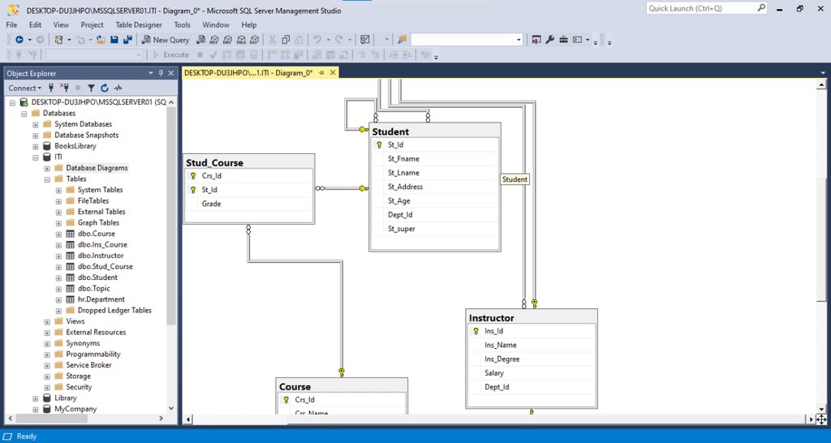The height and width of the screenshot is (443, 831).
Task: Expand the BooksLibrary database node
Action: tap(36, 146)
